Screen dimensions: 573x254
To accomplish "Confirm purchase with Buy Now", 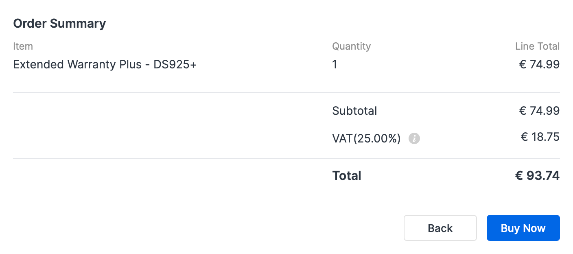I will pos(523,228).
